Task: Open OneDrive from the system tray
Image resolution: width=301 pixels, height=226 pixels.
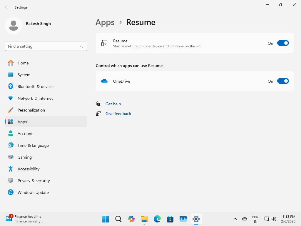Action: pyautogui.click(x=244, y=219)
